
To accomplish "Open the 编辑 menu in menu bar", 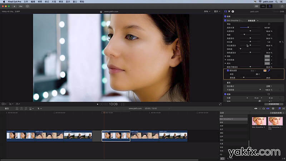I will (x=33, y=1).
